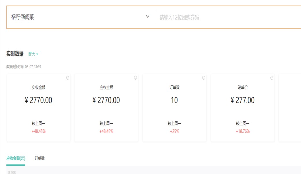
Task: Expand the 昨天 date range dropdown
Action: pos(33,54)
